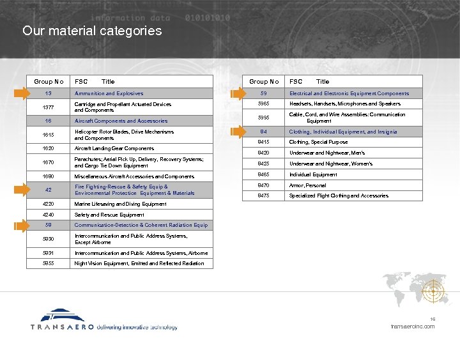This screenshot has width=460, height=345.
Task: Click FSC code 5995 cell
Action: point(263,118)
